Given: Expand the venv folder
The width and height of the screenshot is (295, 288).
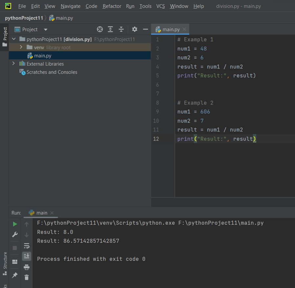Looking at the screenshot, I should [21, 48].
